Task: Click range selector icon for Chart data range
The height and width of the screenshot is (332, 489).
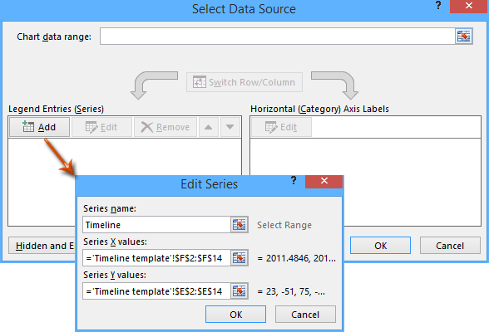Action: point(464,36)
